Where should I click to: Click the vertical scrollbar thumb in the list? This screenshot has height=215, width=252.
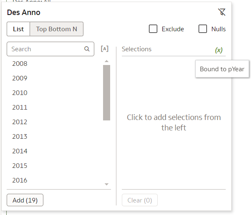tap(106, 92)
